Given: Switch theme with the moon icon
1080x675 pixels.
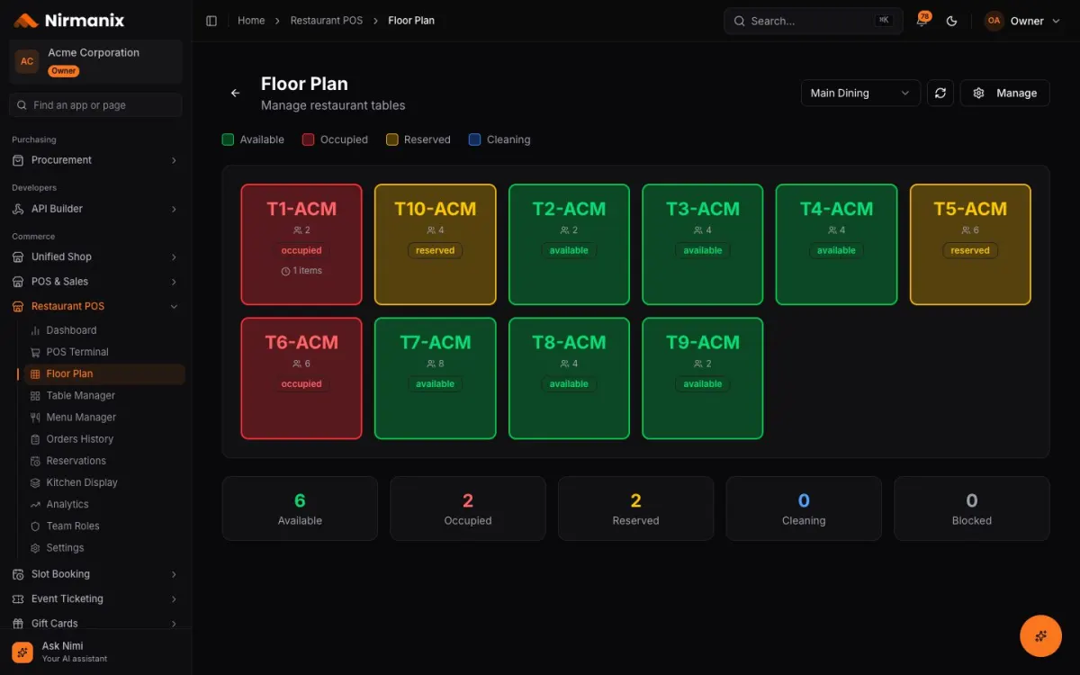Looking at the screenshot, I should point(952,21).
